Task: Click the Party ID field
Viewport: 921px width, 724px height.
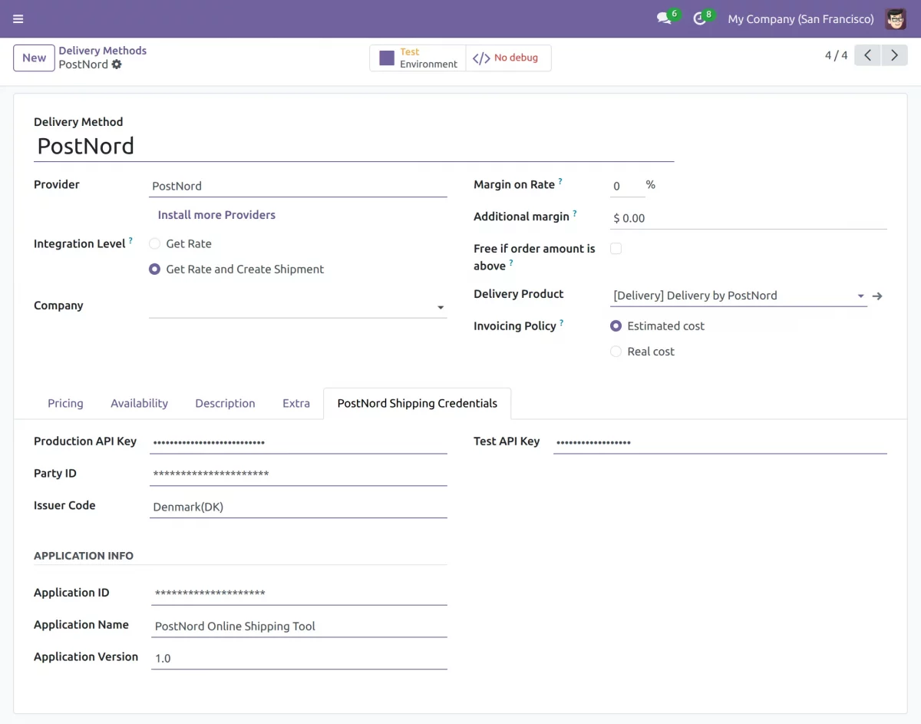Action: [x=298, y=474]
